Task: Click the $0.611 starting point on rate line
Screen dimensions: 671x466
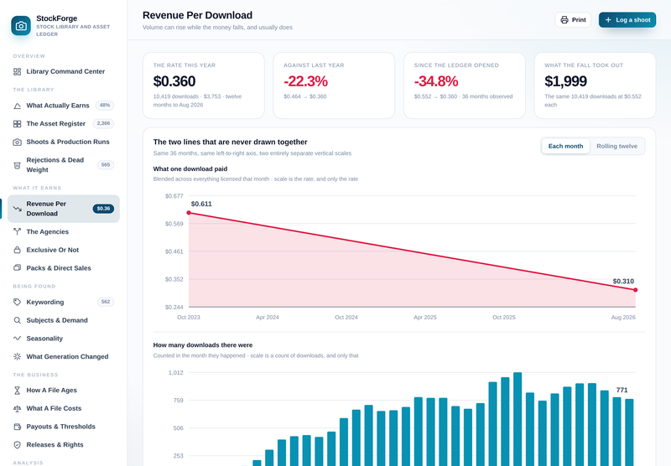Action: point(189,213)
